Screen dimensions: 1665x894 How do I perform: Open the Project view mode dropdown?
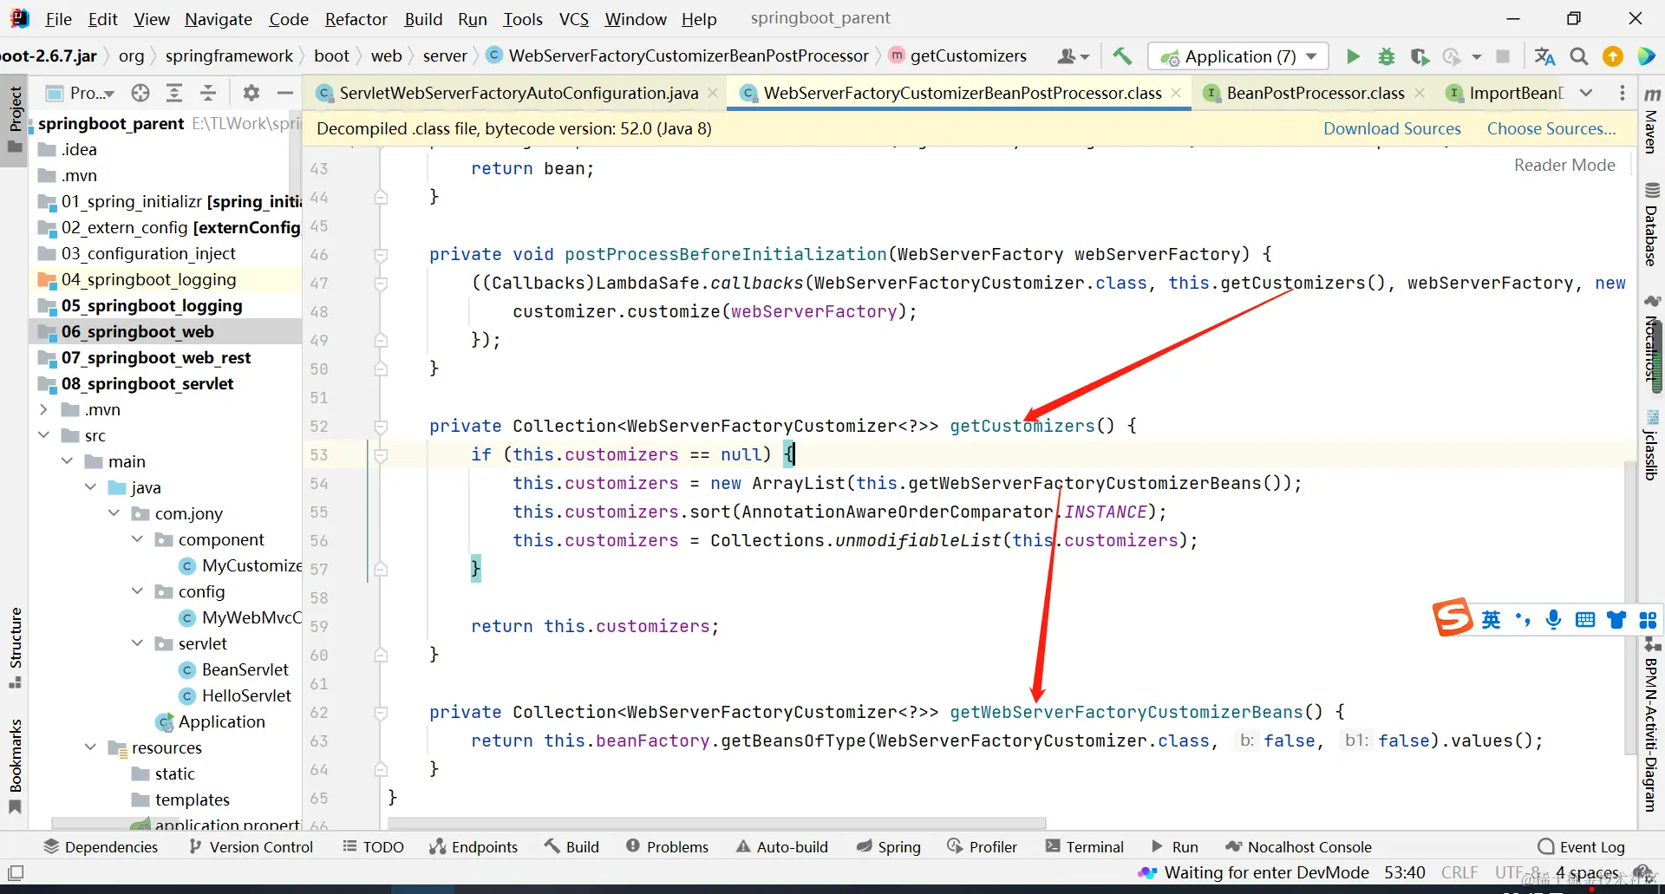(81, 93)
